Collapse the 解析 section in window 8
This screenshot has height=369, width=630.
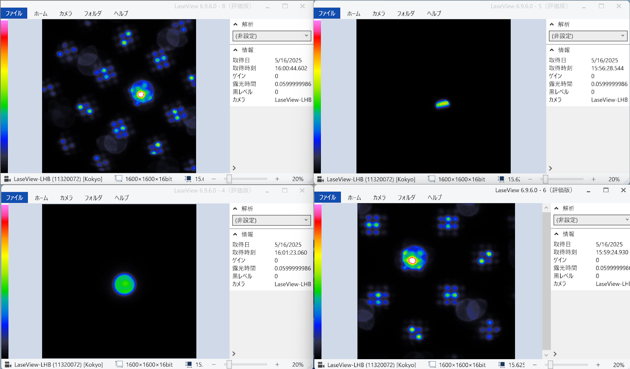(x=235, y=24)
